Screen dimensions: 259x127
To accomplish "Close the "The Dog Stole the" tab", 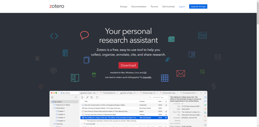I will (117, 93).
